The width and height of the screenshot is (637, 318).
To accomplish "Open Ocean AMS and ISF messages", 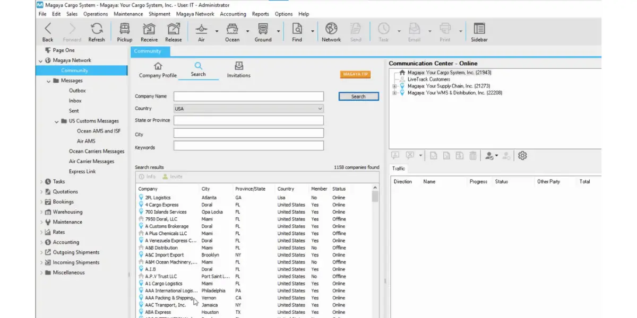I will pyautogui.click(x=99, y=131).
